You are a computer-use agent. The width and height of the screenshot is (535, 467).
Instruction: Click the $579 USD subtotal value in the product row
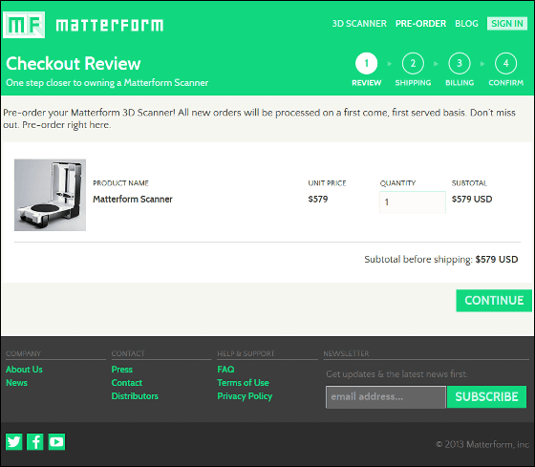[472, 200]
